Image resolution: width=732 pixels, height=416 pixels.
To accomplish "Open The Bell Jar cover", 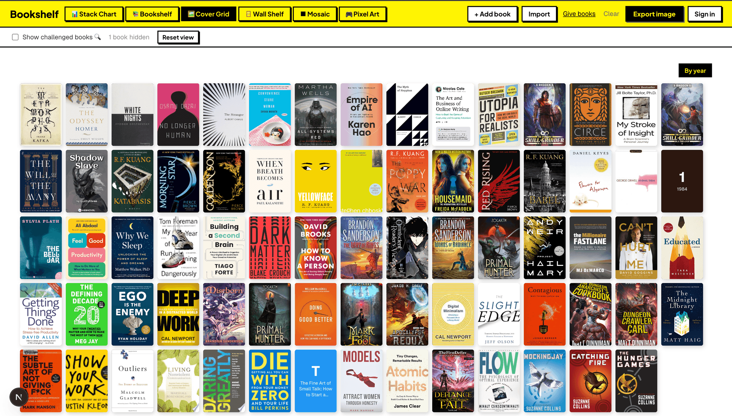I will pyautogui.click(x=41, y=248).
